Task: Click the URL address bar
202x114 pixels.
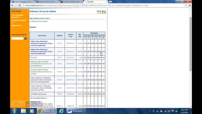Action: click(103, 5)
